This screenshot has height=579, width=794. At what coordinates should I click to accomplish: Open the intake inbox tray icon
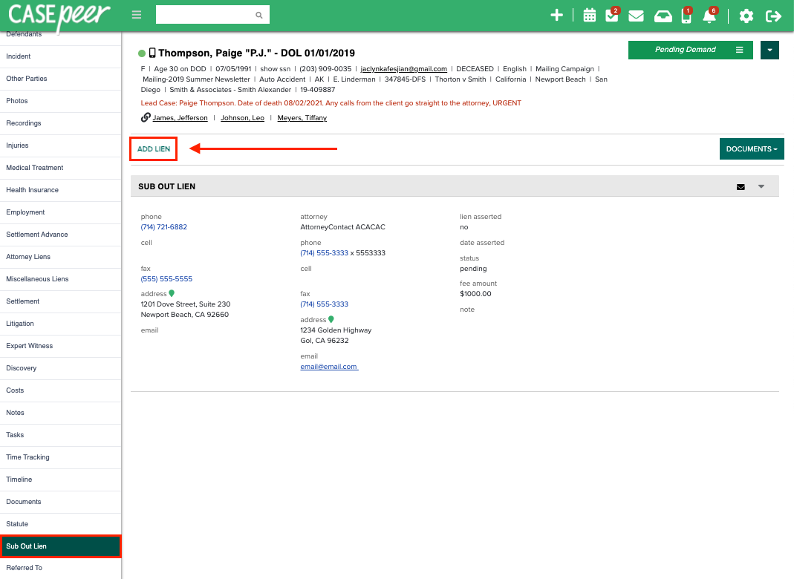(663, 14)
